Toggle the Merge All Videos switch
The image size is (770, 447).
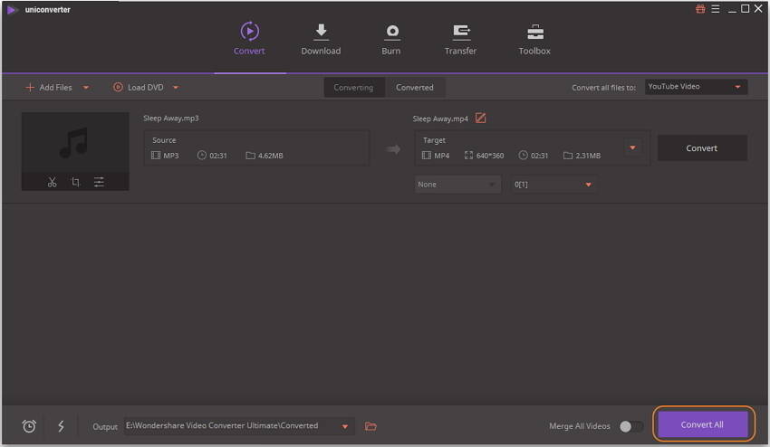coord(630,426)
